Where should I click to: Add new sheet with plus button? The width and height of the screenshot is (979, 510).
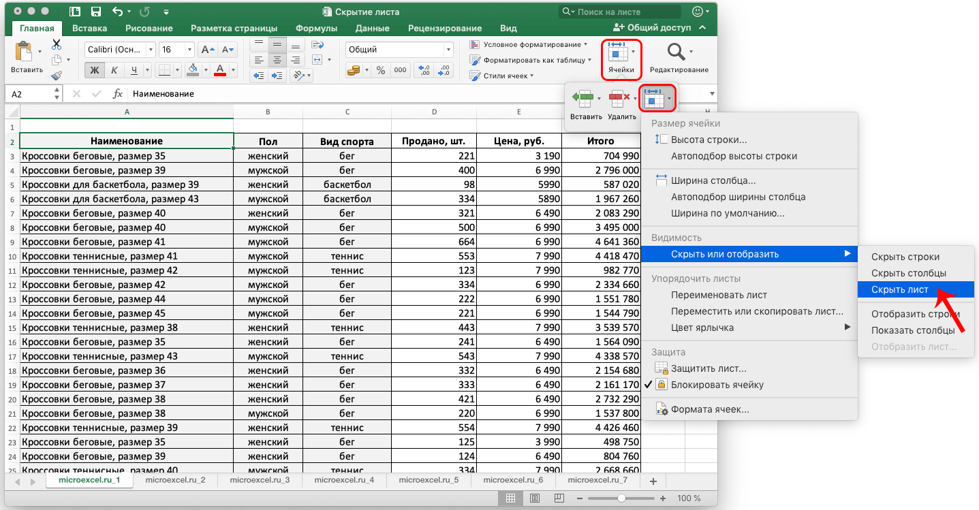(x=653, y=481)
